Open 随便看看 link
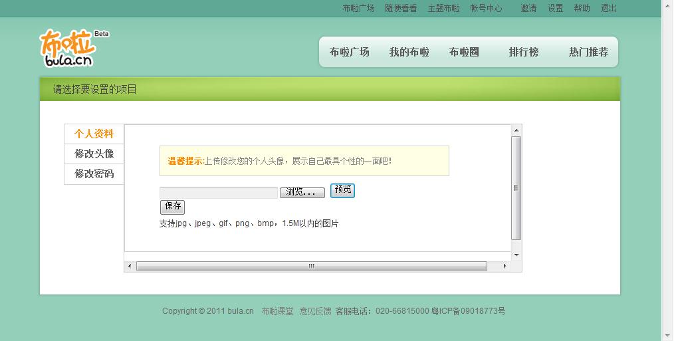This screenshot has height=341, width=674. coord(401,8)
